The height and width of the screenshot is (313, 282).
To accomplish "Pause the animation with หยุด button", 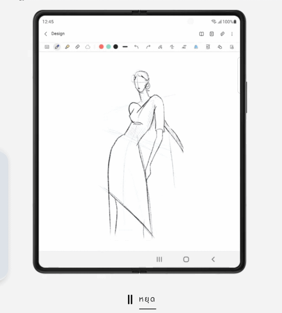I will (142, 299).
